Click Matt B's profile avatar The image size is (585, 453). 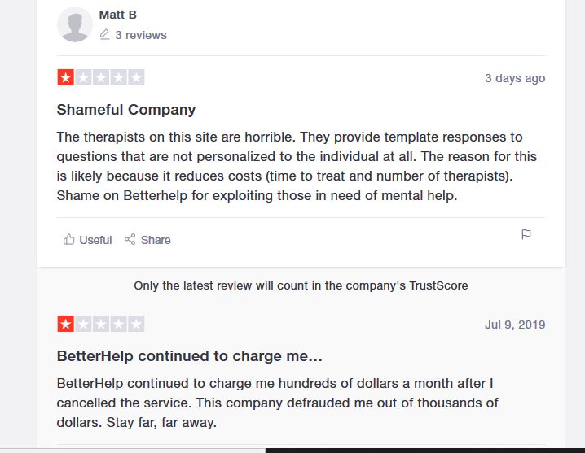(75, 24)
